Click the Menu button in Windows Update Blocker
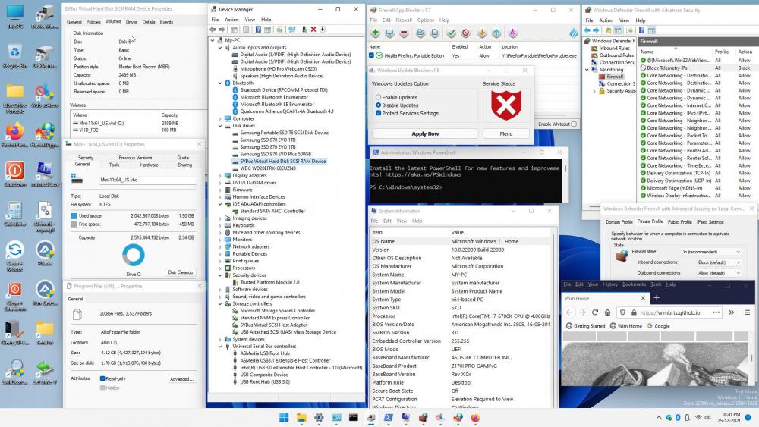 505,134
